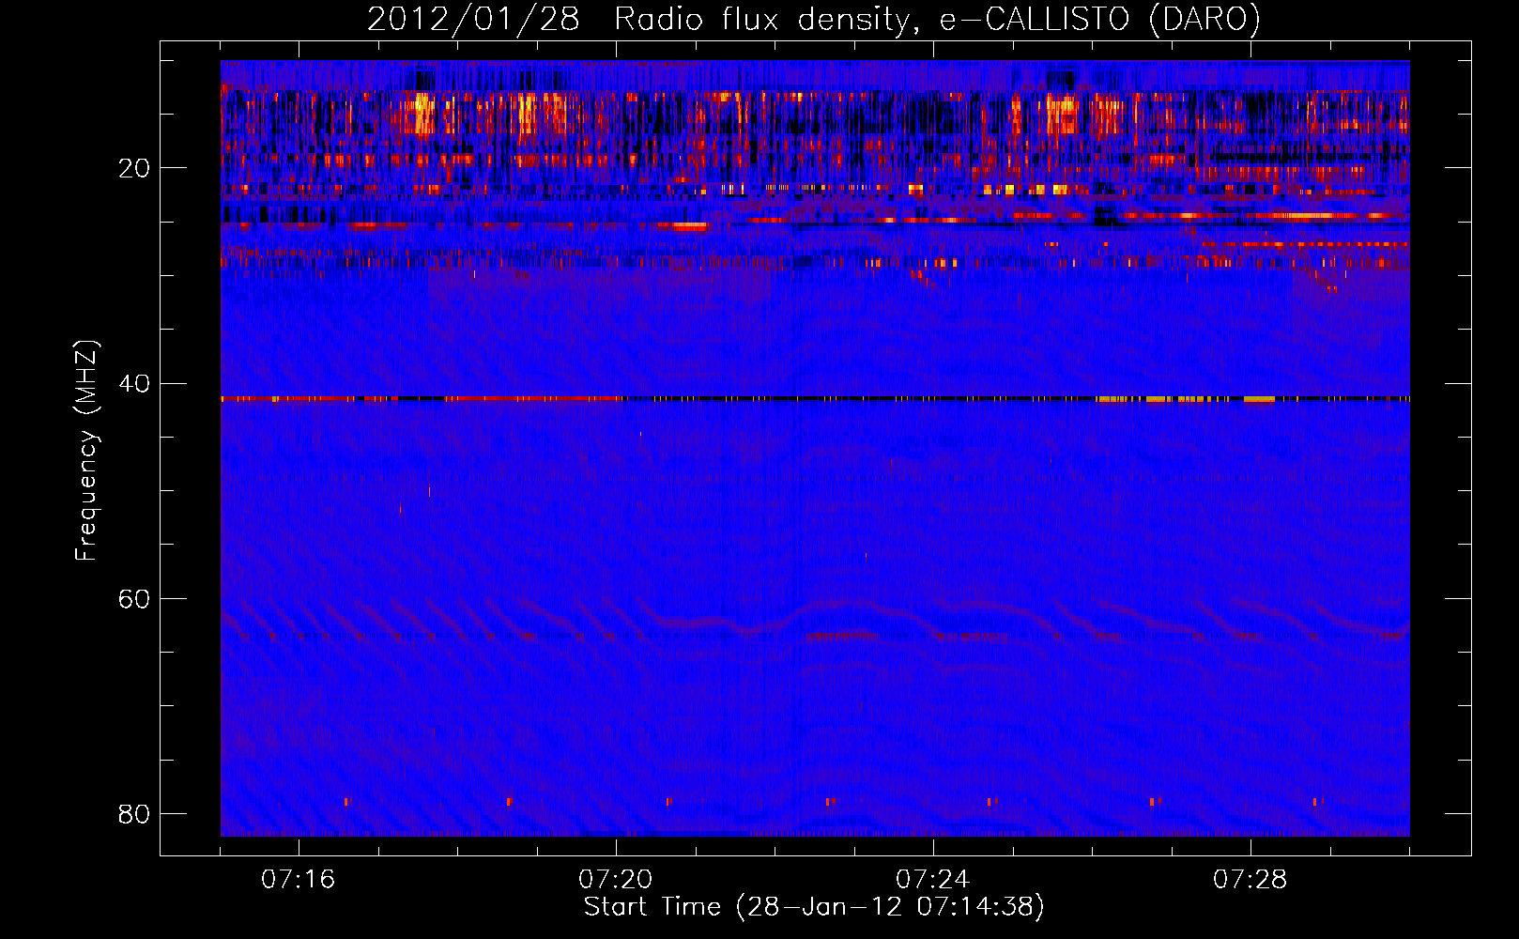Viewport: 1519px width, 939px height.
Task: Click the 'Frequency (MHZ)' y-axis label
Action: [86, 451]
